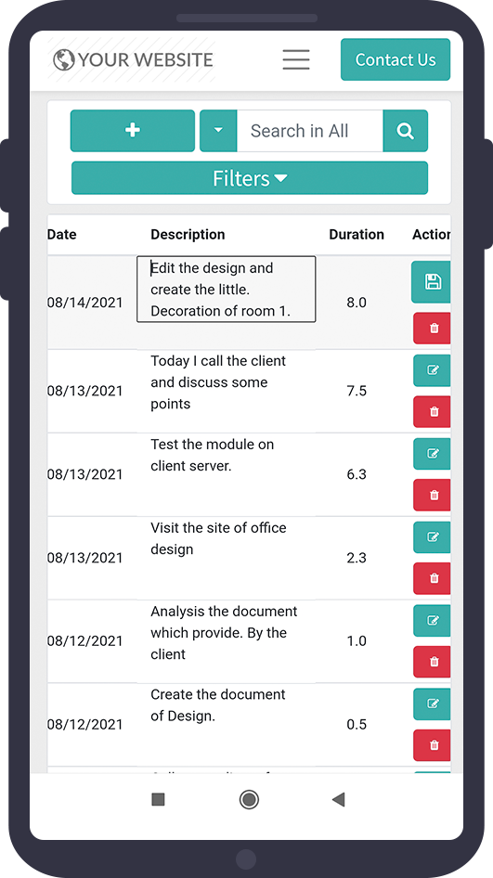Delete the 'Create the document of Design' row
Image resolution: width=493 pixels, height=878 pixels.
tap(432, 745)
